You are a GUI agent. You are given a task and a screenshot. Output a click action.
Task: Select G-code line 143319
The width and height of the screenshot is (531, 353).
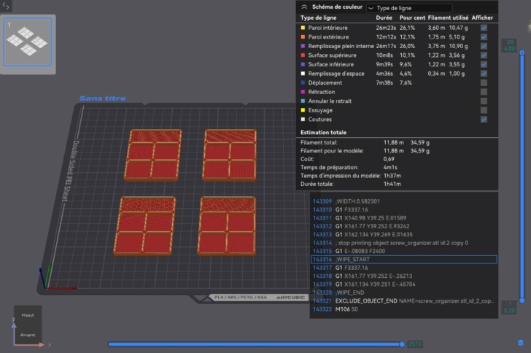pos(403,284)
